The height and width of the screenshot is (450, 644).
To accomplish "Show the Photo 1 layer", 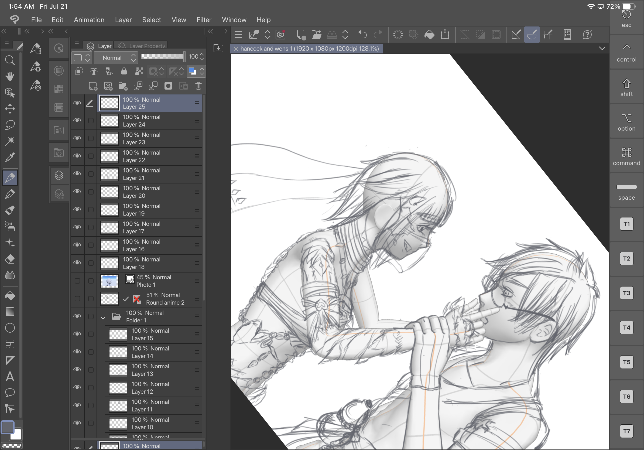I will pos(77,281).
